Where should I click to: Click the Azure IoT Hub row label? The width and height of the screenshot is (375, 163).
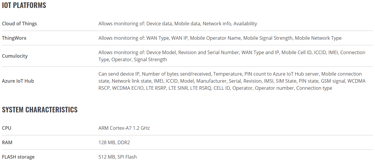[18, 81]
